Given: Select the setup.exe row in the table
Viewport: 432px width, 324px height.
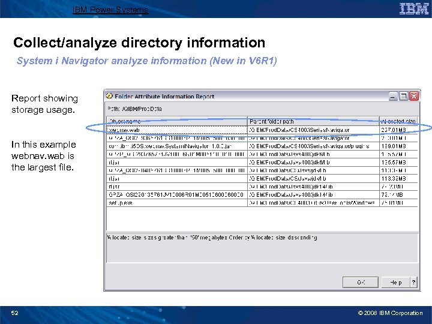Looking at the screenshot, I should click(x=262, y=203).
